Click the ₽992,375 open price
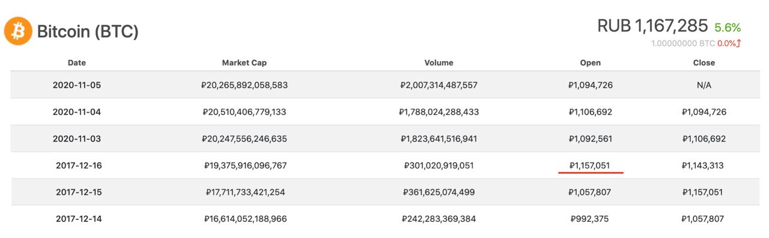Screen dimensions: 769x238 [x=591, y=219]
